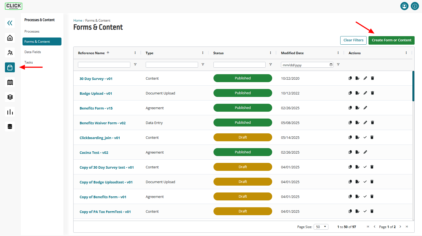Open the database icon in sidebar
Screen dimensions: 422x236
point(10,126)
